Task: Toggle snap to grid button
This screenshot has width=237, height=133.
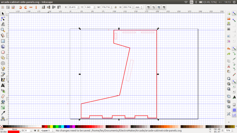Action: [x=234, y=110]
